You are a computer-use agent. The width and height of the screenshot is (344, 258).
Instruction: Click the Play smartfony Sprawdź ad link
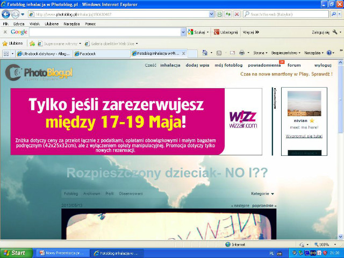[286, 74]
